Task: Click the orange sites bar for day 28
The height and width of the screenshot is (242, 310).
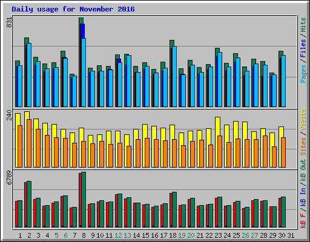Action: point(265,151)
